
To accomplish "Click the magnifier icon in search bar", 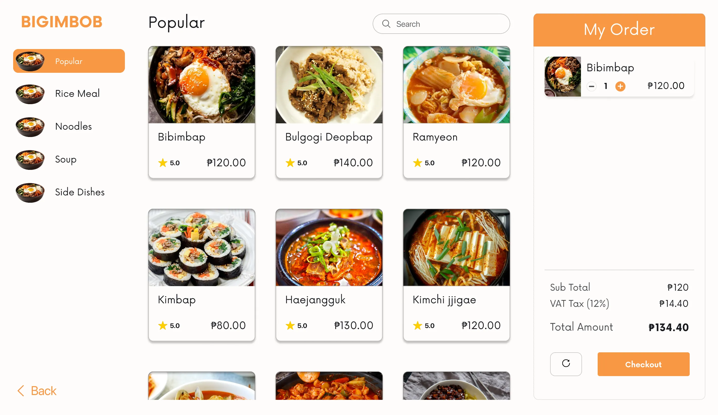I will coord(386,24).
